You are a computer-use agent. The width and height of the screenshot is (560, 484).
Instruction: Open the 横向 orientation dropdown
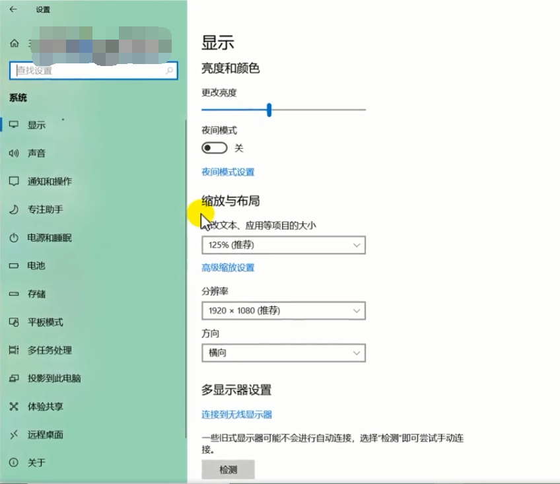coord(283,353)
